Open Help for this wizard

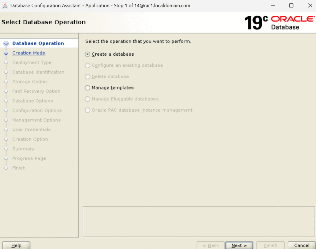[x=16, y=245]
